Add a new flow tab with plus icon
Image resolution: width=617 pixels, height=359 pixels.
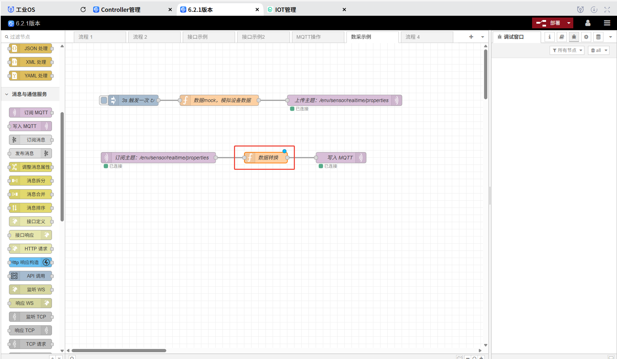pyautogui.click(x=471, y=37)
